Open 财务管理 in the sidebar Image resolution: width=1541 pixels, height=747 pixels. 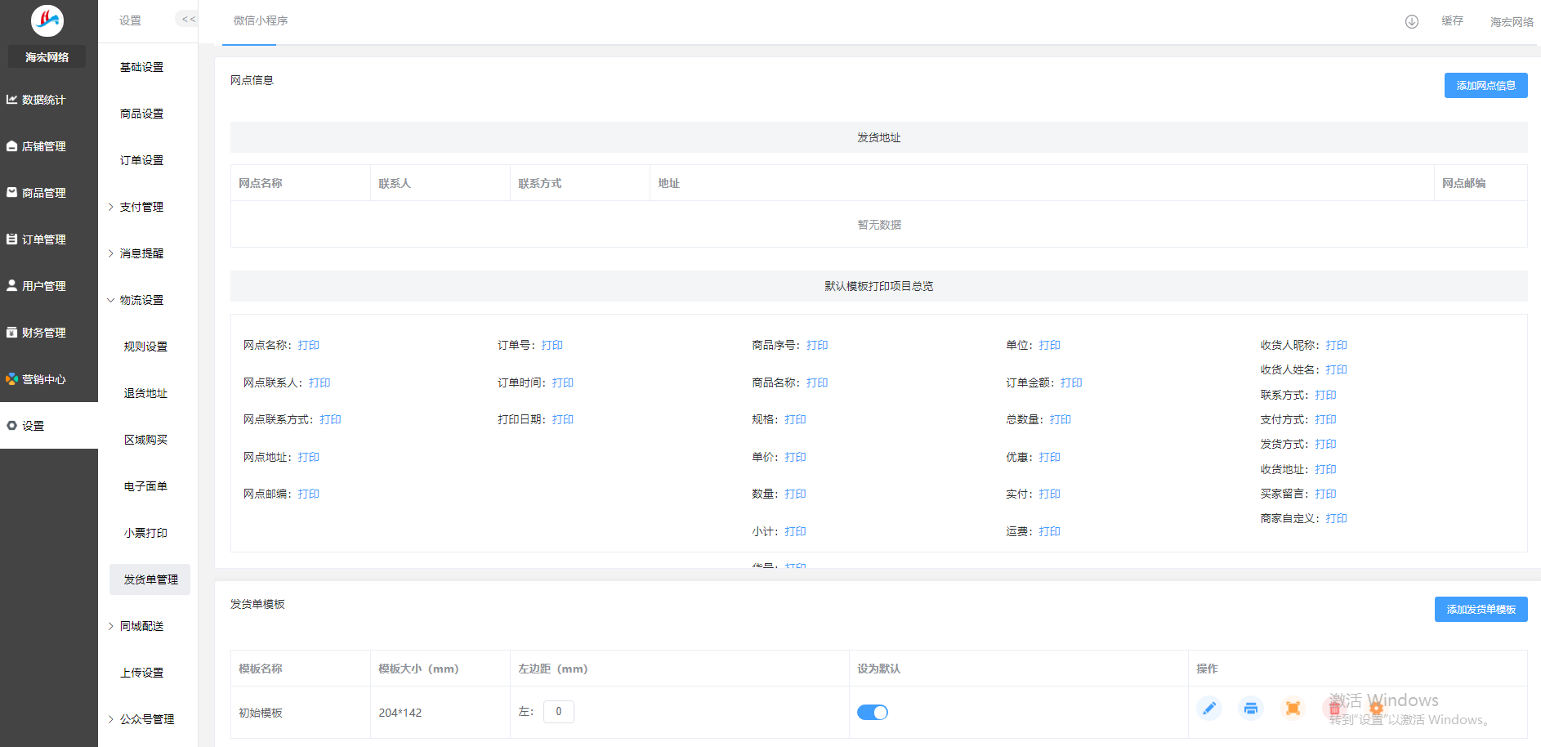pyautogui.click(x=49, y=333)
